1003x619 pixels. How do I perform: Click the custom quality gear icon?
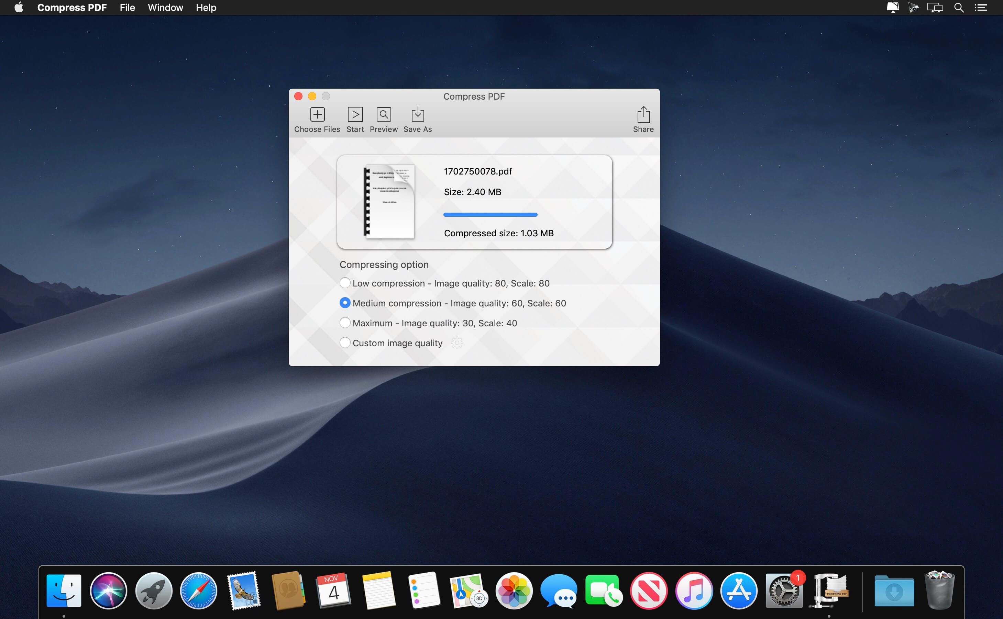point(457,343)
